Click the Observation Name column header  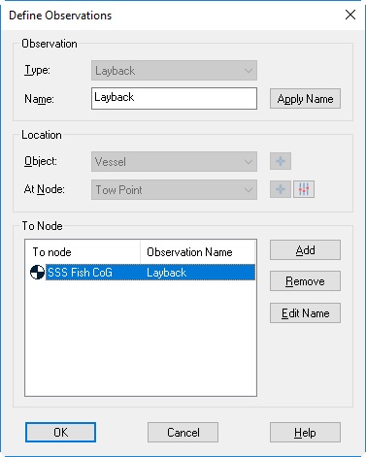point(198,252)
